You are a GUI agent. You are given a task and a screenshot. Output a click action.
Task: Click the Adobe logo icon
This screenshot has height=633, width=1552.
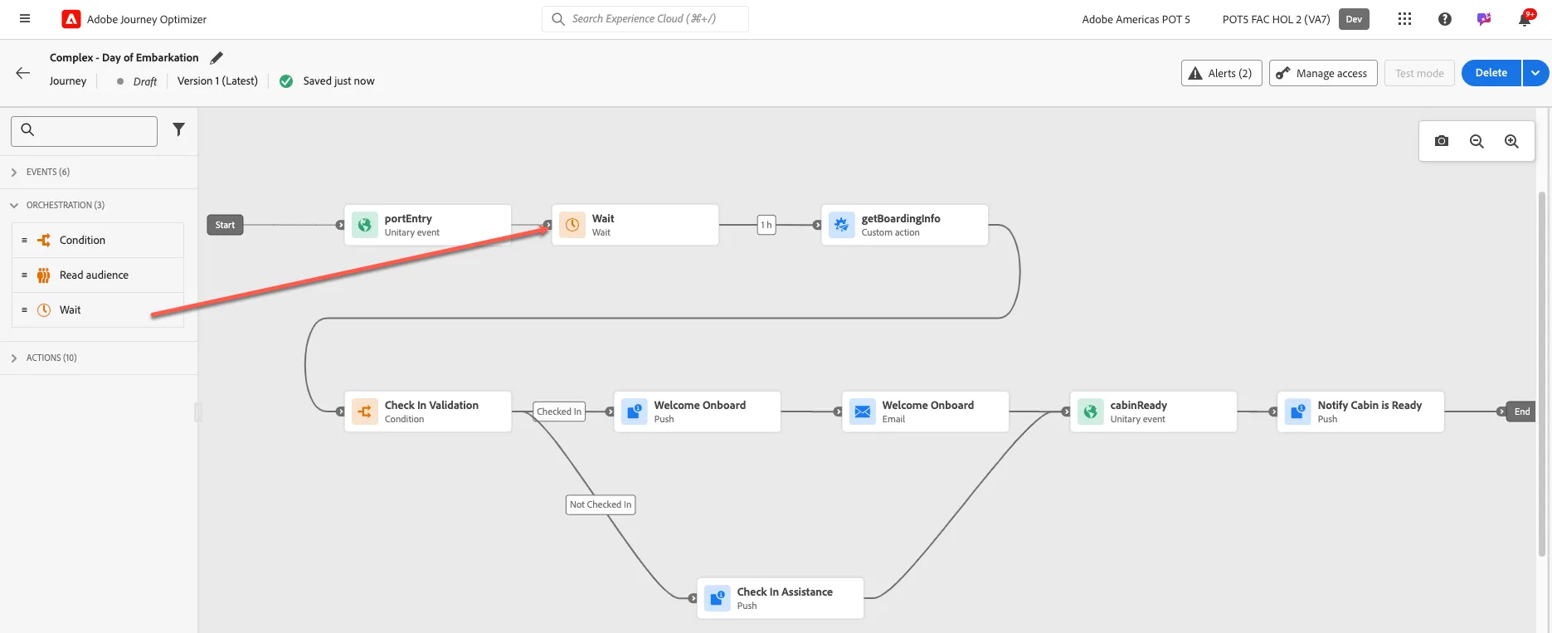click(x=71, y=19)
